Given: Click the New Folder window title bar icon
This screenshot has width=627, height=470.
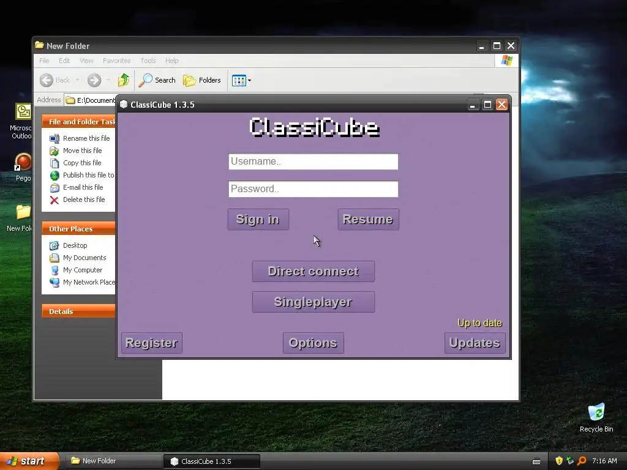Looking at the screenshot, I should tap(39, 45).
